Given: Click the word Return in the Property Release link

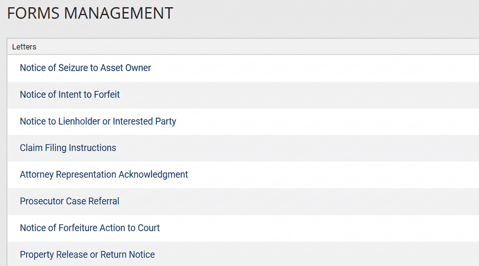Looking at the screenshot, I should pos(113,255).
